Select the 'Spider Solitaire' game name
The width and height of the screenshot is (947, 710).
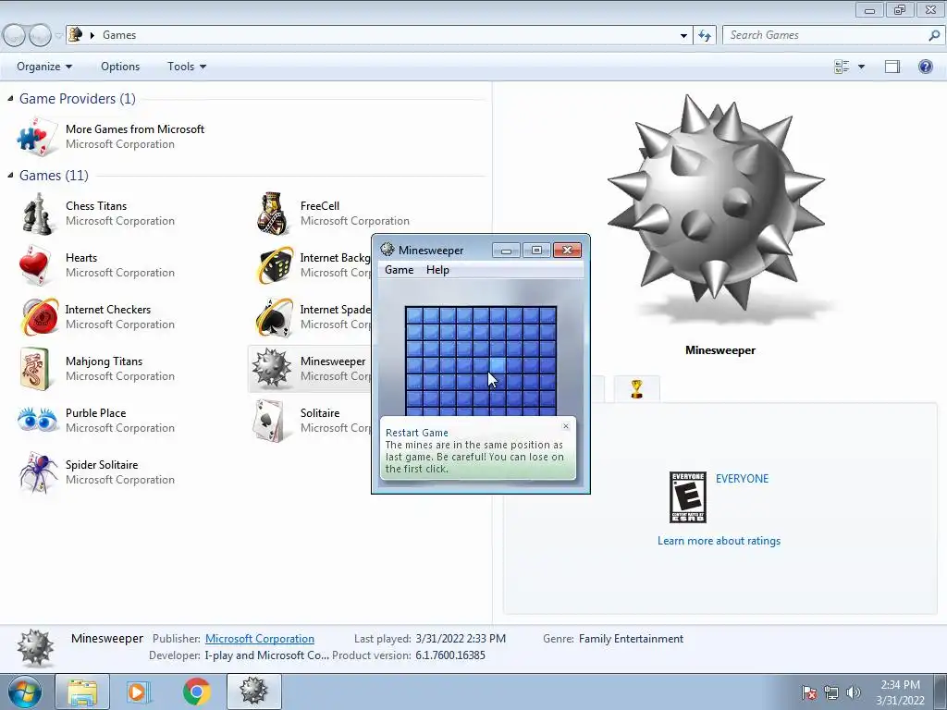[x=102, y=465]
